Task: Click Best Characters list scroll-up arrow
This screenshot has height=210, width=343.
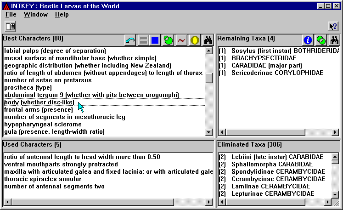Action: 209,51
